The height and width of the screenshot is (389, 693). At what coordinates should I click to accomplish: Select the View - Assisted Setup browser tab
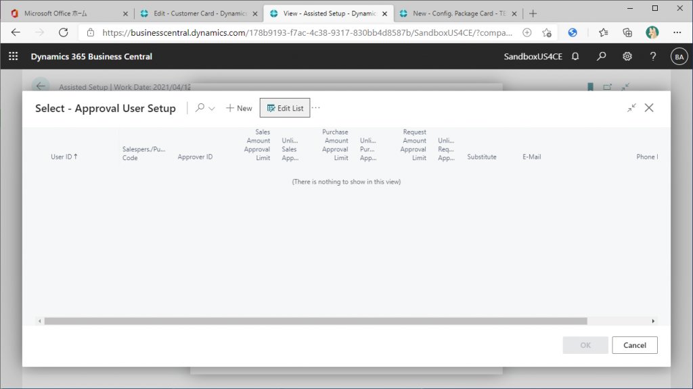[329, 14]
